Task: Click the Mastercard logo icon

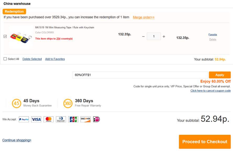Action: pyautogui.click(x=48, y=119)
